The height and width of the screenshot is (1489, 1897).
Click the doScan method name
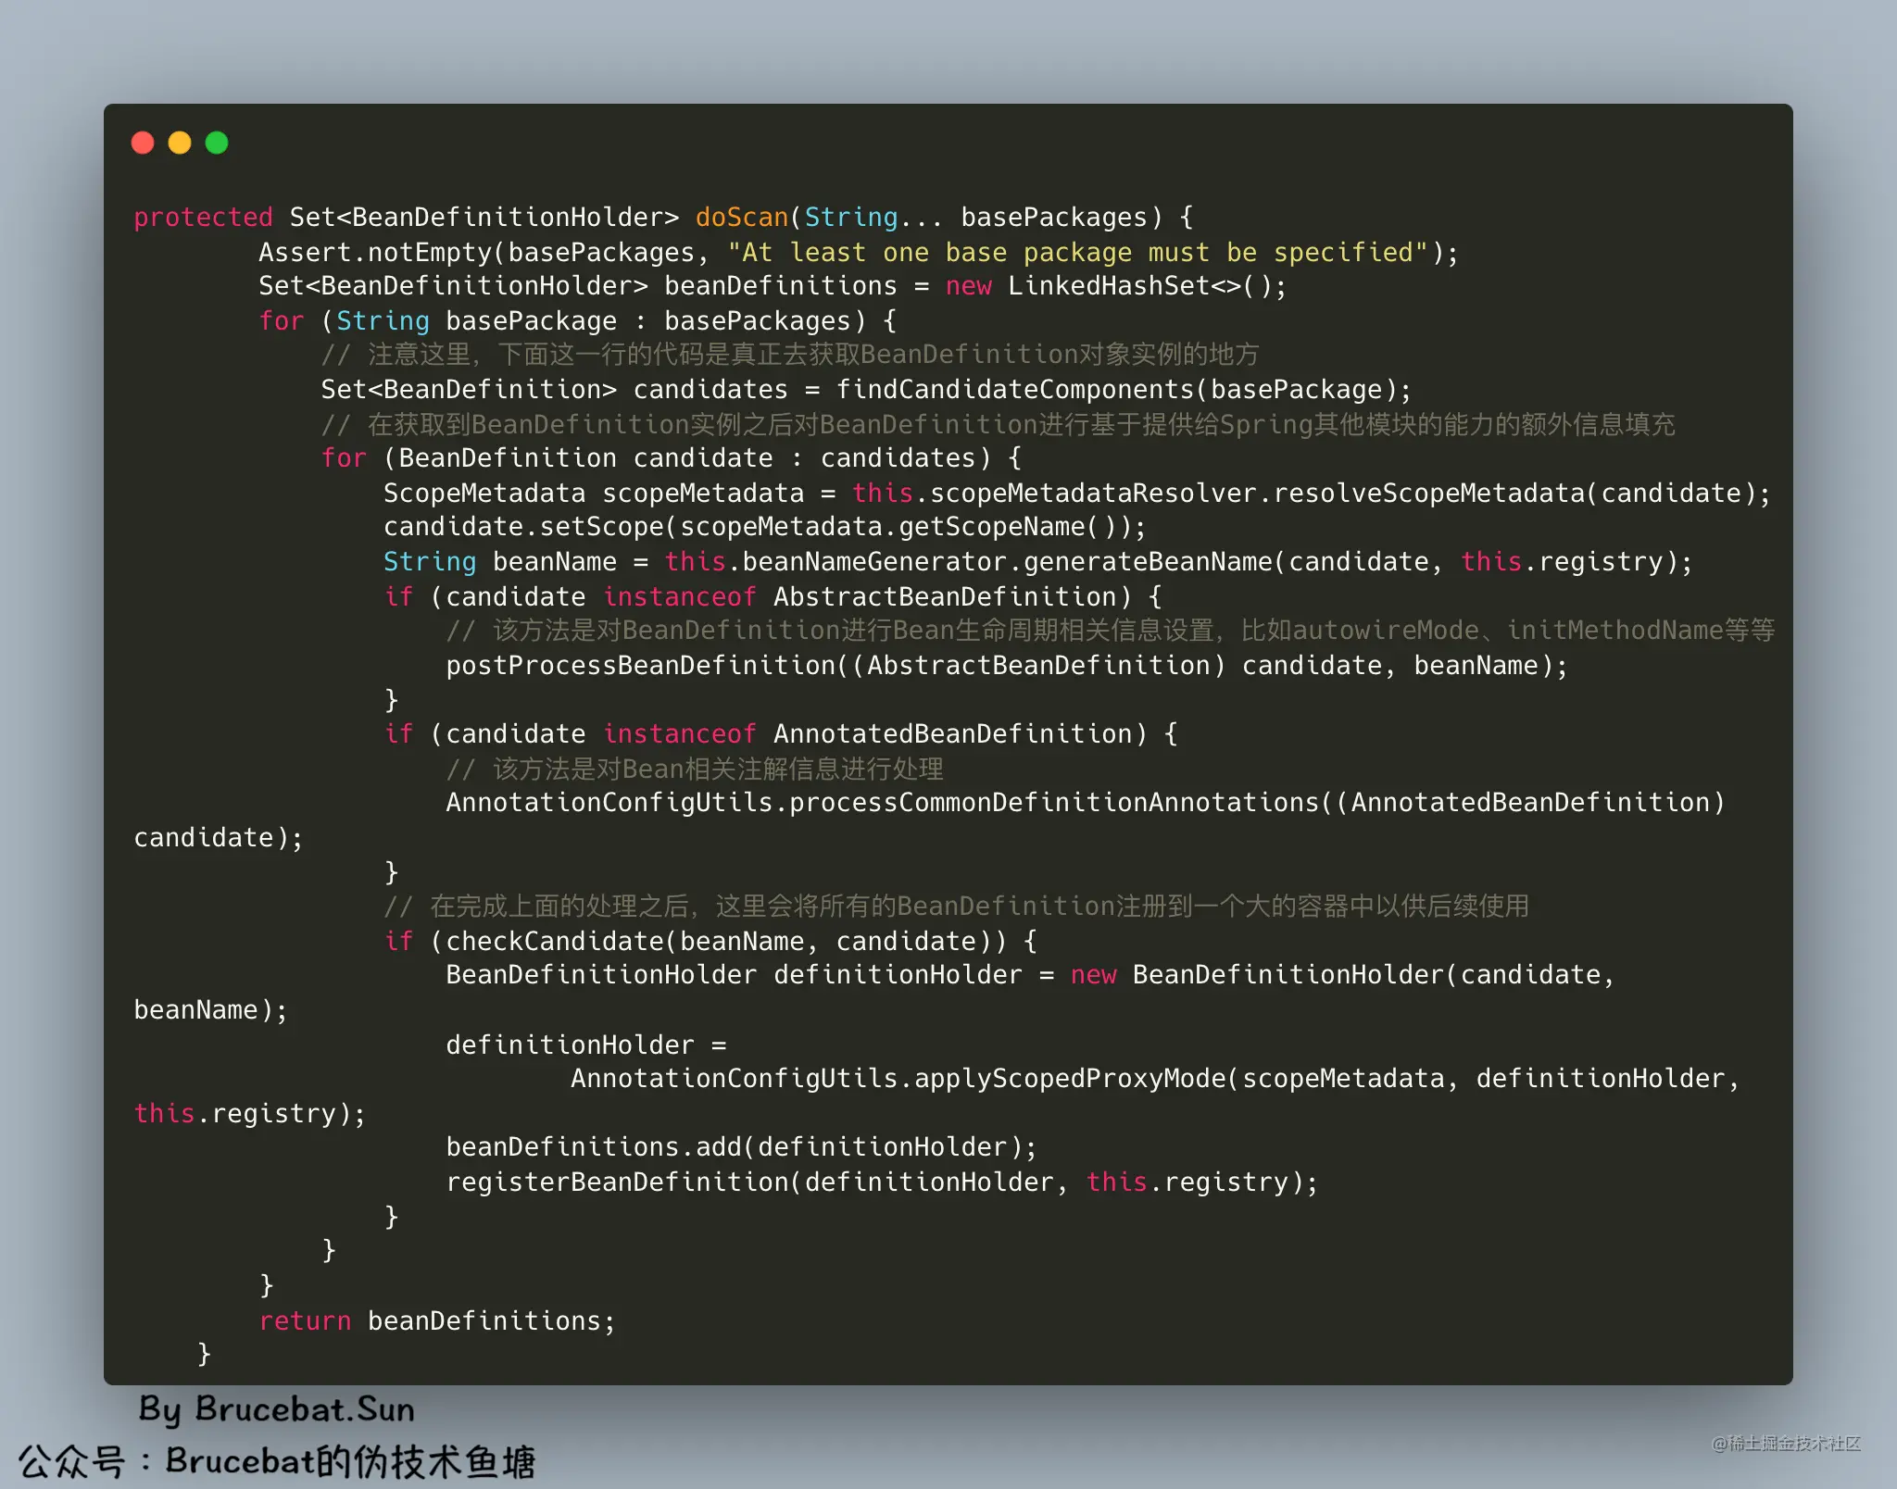click(x=741, y=218)
